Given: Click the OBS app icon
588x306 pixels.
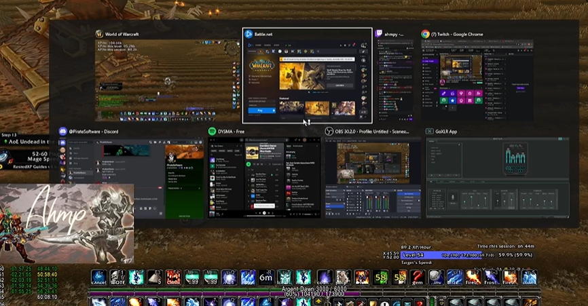Looking at the screenshot, I should pyautogui.click(x=329, y=132).
